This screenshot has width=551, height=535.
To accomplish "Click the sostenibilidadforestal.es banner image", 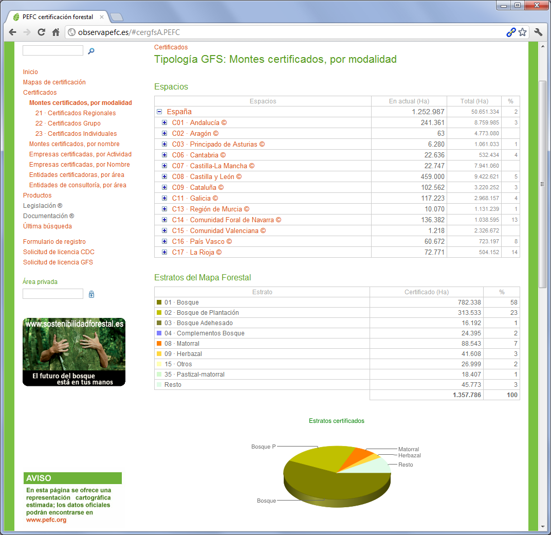I will pyautogui.click(x=74, y=352).
